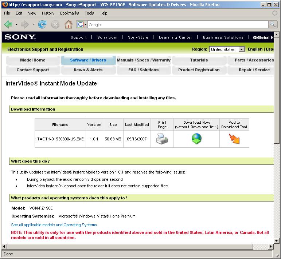Image resolution: width=281 pixels, height=259 pixels.
Task: Open the Bookmarks menu
Action: pyautogui.click(x=70, y=13)
